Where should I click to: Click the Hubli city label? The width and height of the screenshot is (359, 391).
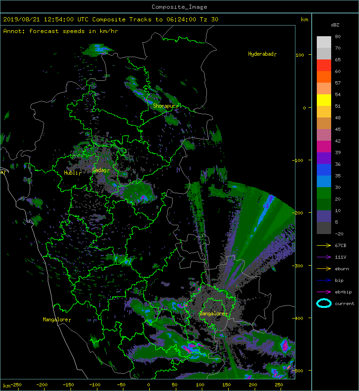72,173
